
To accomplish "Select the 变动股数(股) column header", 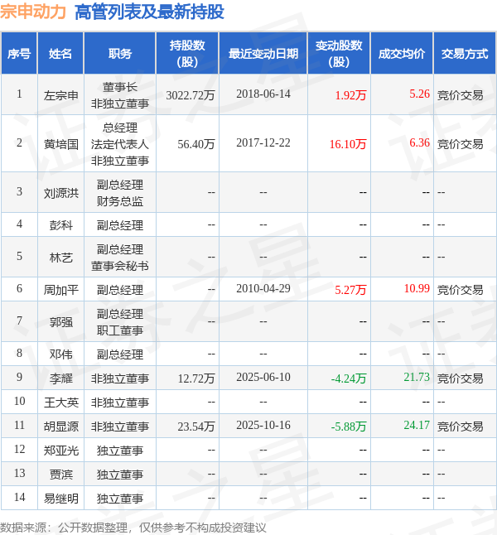I will (x=339, y=54).
